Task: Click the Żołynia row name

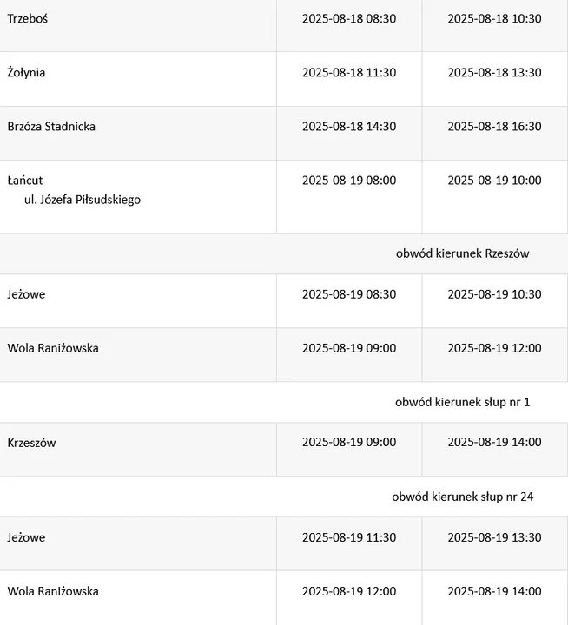Action: point(26,73)
